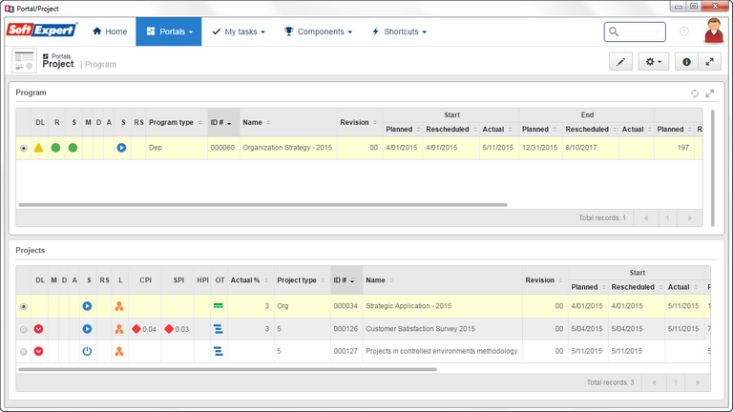Click the Program breadcrumb link

[100, 65]
